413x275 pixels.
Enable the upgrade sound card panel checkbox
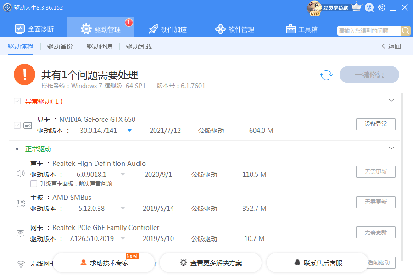coord(33,184)
